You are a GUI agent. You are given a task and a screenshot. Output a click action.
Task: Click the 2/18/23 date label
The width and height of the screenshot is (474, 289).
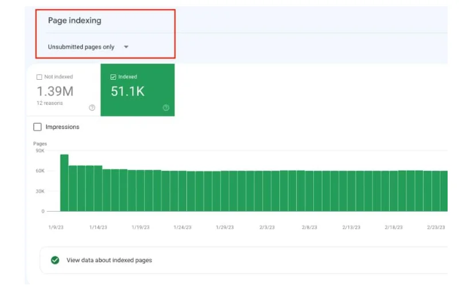[x=394, y=227]
